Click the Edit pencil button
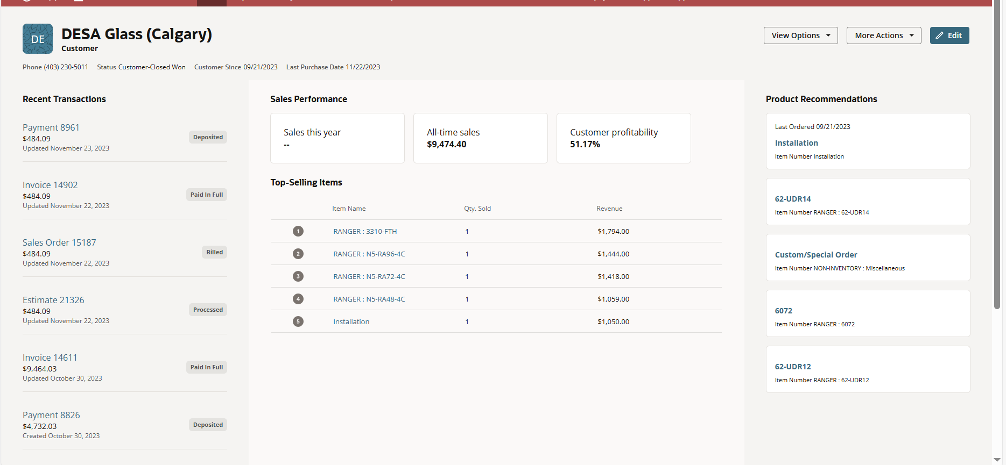The width and height of the screenshot is (1006, 465). tap(949, 35)
